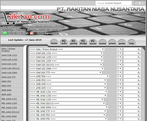Open the PC gaming tab
The width and height of the screenshot is (147, 121).
73,42
